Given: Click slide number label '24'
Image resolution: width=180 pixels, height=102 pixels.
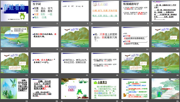Looking at the screenshot, I should [x=177, y=101].
